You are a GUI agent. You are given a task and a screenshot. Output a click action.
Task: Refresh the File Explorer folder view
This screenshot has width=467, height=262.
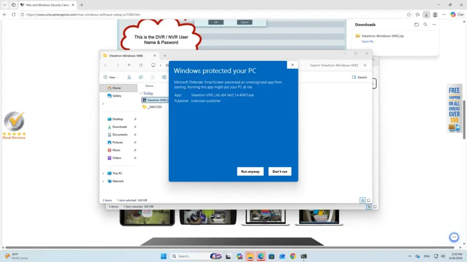click(x=140, y=65)
